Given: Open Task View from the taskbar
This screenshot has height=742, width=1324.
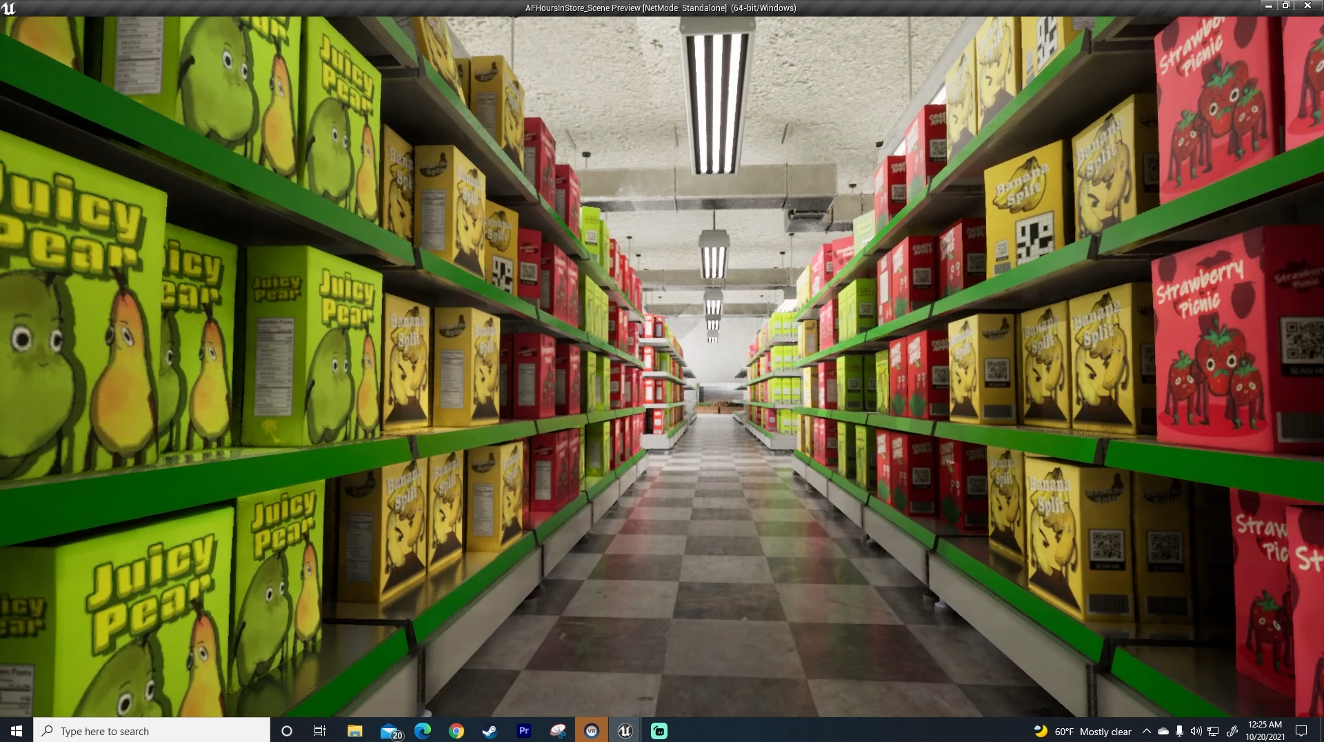Looking at the screenshot, I should [x=320, y=731].
